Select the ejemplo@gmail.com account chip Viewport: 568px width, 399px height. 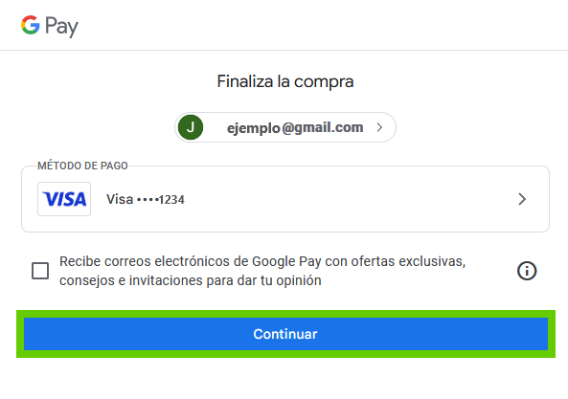285,127
